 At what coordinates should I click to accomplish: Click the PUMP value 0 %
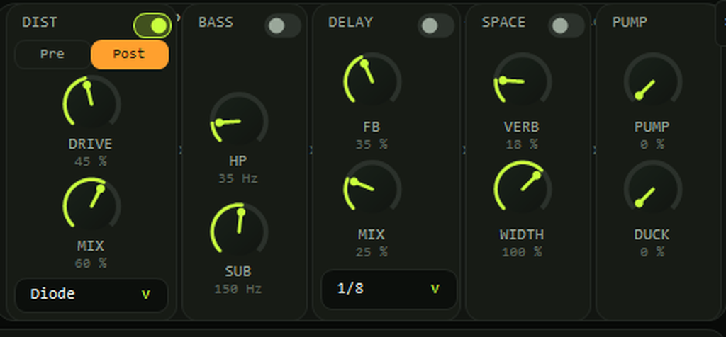(652, 144)
